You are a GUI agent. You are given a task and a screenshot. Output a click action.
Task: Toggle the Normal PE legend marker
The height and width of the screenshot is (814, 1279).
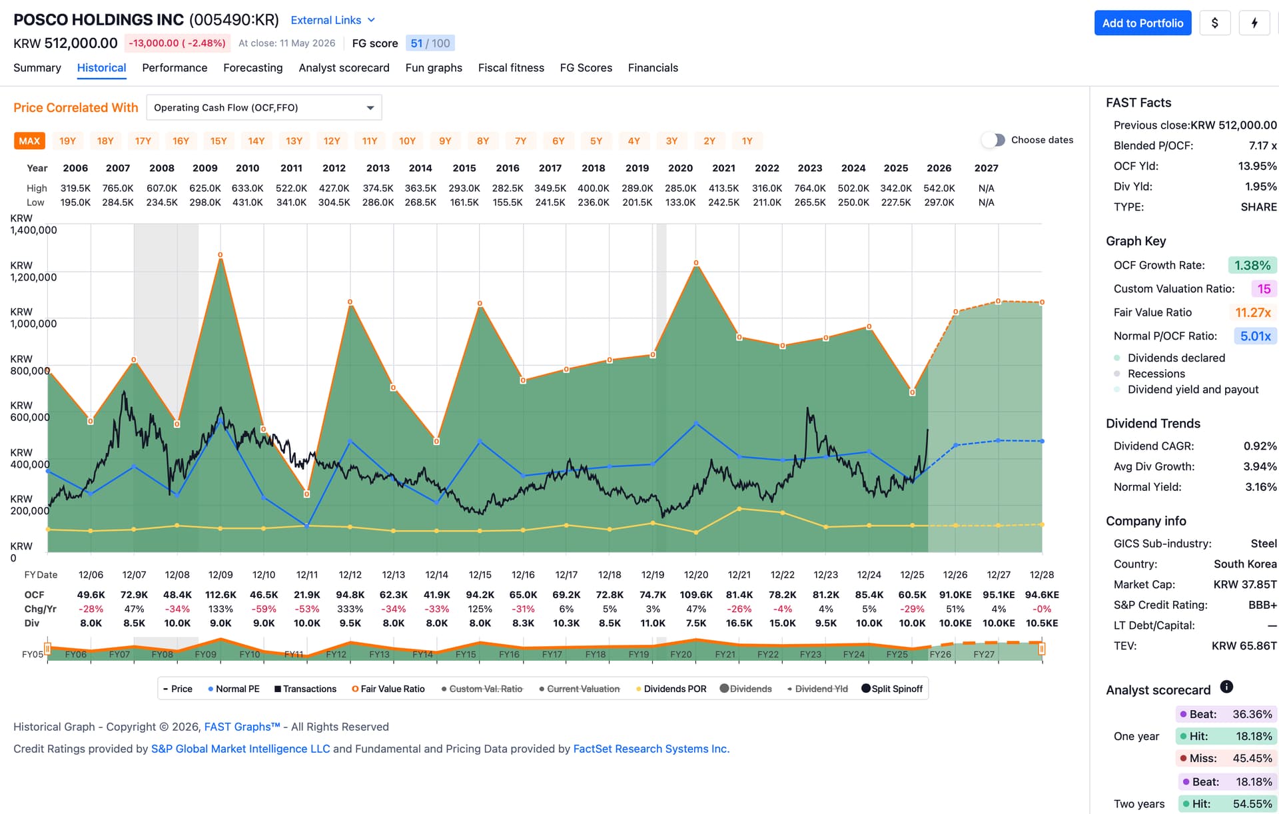coord(211,689)
